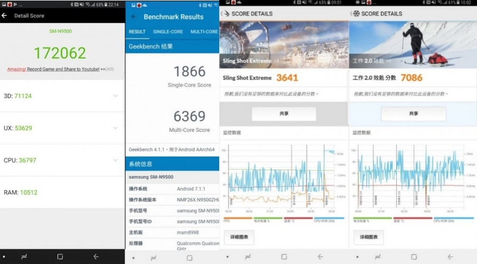
Task: Tap recents button in Sling Shot navigation bar
Action: point(248,257)
